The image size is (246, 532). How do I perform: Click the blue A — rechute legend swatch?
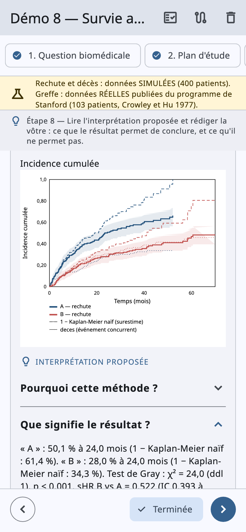tap(53, 306)
